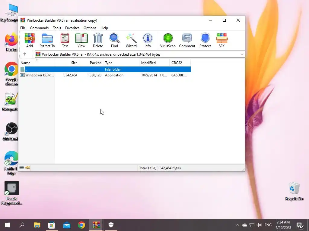Click the View book icon
This screenshot has width=309, height=231.
81,40
